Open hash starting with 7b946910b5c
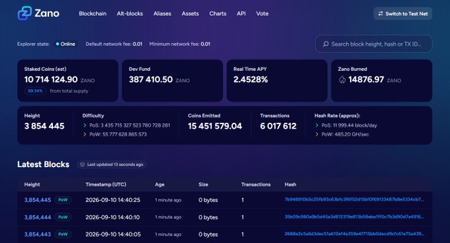 pos(354,199)
